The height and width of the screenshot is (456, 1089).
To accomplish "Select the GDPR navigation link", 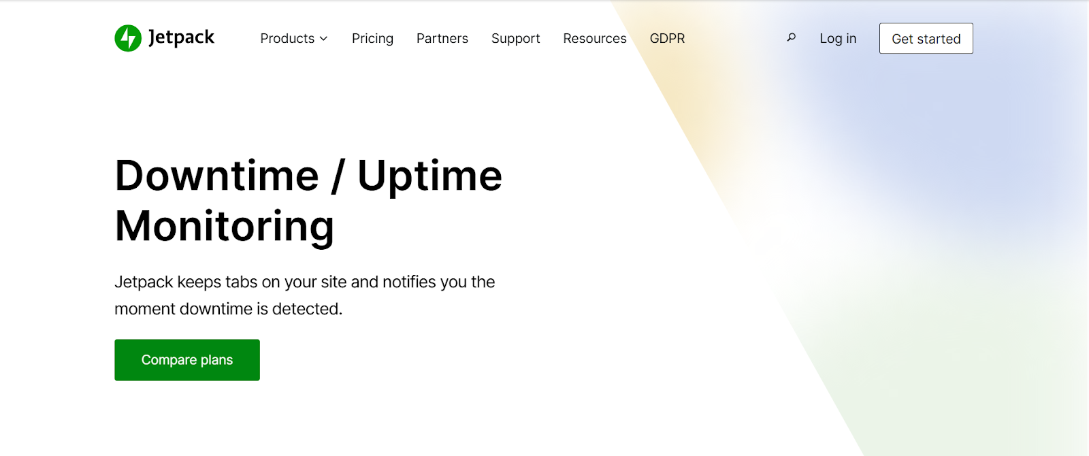I will pos(668,39).
